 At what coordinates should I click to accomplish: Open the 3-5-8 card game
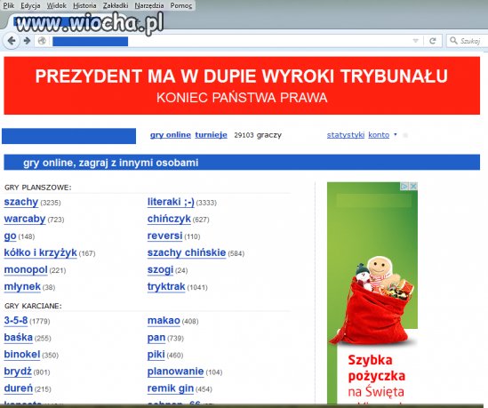point(16,321)
